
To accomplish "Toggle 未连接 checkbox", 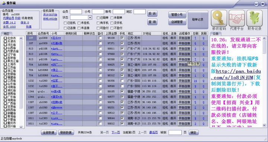I will coord(79,28).
